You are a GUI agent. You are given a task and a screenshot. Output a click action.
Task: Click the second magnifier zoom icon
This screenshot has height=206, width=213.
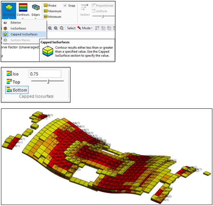pos(56,28)
